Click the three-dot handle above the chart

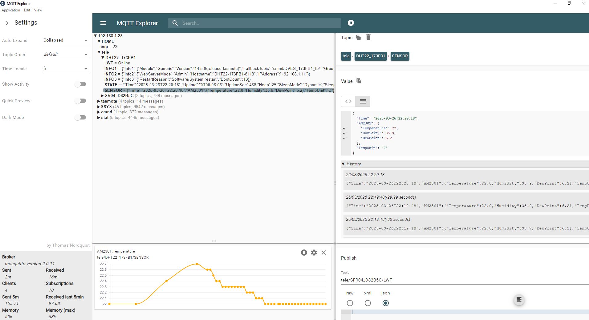coord(214,241)
